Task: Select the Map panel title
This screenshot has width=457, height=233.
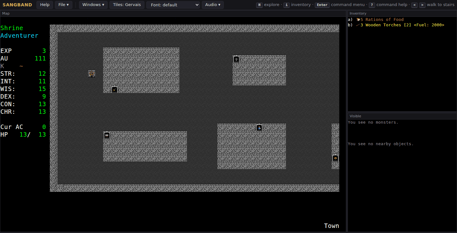Action: (6, 13)
